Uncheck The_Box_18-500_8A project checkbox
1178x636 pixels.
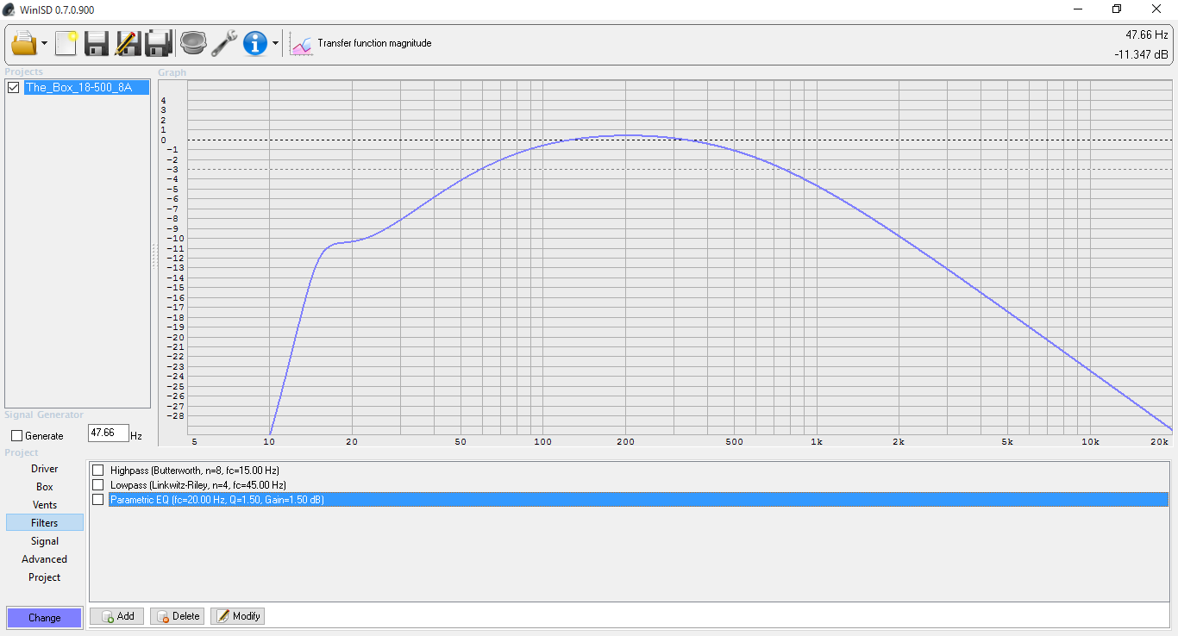tap(13, 87)
